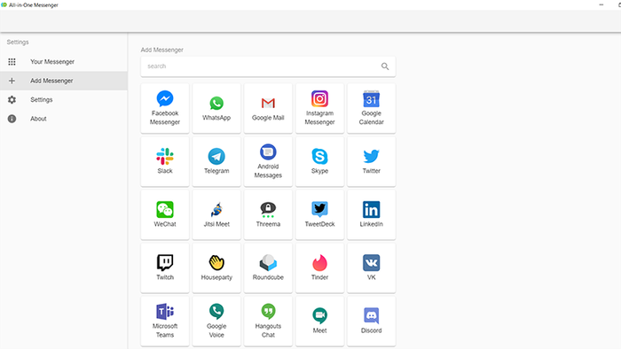Screen dimensions: 621x349
Task: Select TweetDeck tile
Action: tap(319, 214)
